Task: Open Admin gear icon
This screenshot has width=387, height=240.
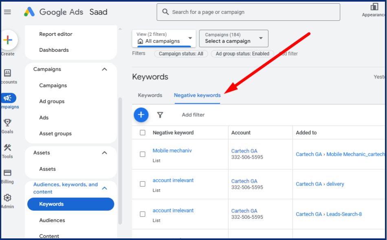Action: [x=7, y=198]
